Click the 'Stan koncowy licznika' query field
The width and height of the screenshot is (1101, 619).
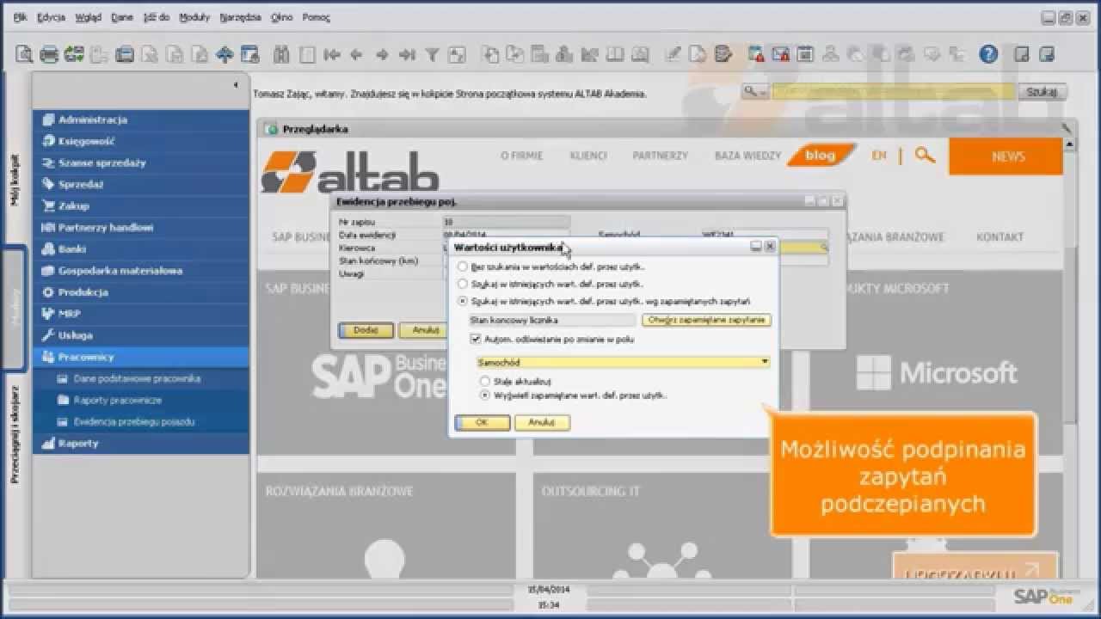click(x=551, y=320)
